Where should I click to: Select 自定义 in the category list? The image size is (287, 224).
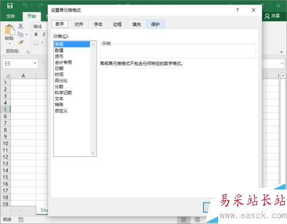click(x=72, y=111)
